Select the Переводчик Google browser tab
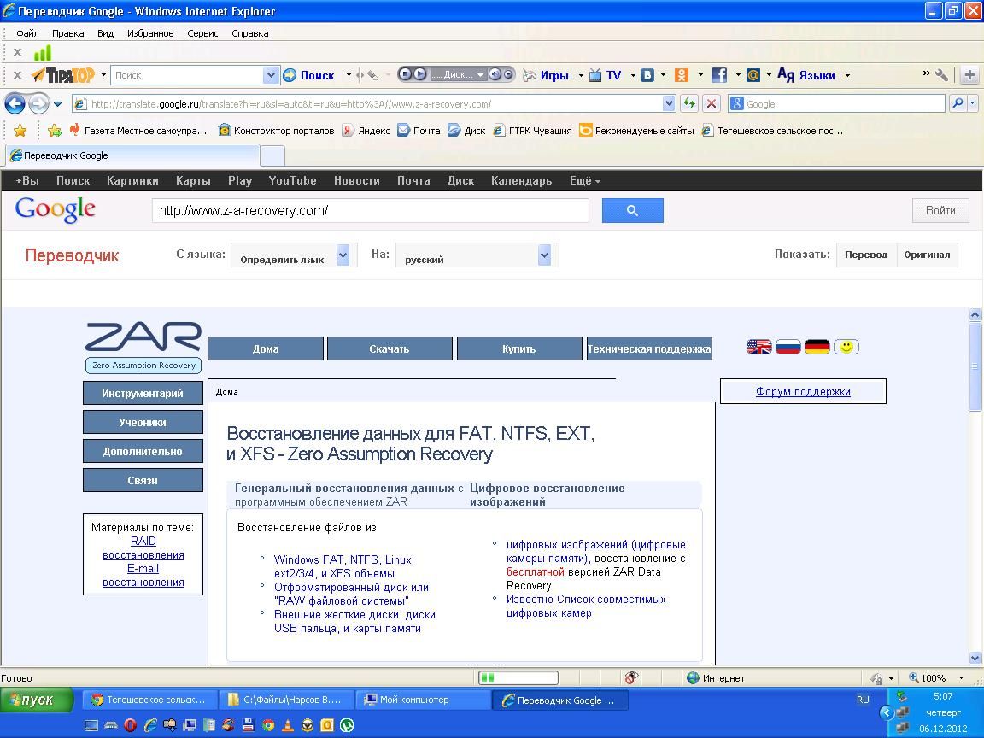Viewport: 984px width, 738px height. click(x=132, y=155)
